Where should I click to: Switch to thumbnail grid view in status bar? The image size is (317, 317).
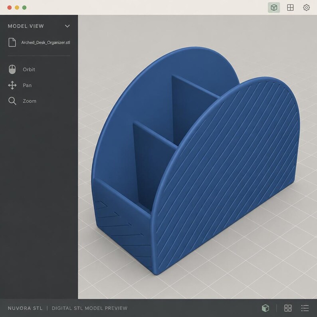pos(288,308)
